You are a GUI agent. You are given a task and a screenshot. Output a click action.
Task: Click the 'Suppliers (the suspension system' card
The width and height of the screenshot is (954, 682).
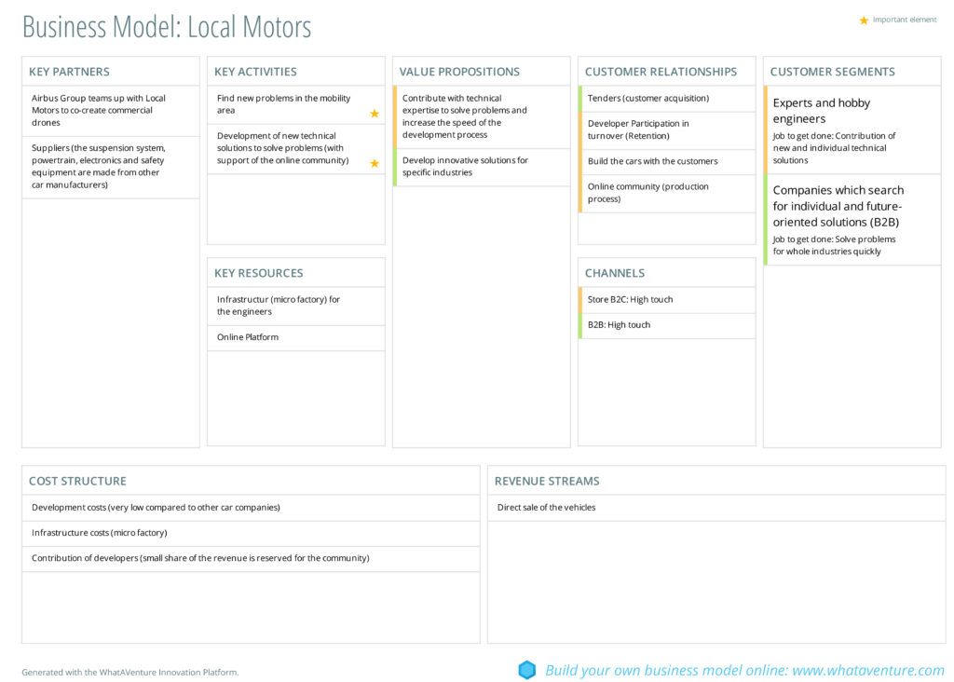111,167
